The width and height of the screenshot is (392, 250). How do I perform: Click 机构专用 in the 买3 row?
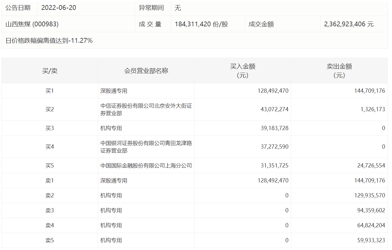[111, 128]
